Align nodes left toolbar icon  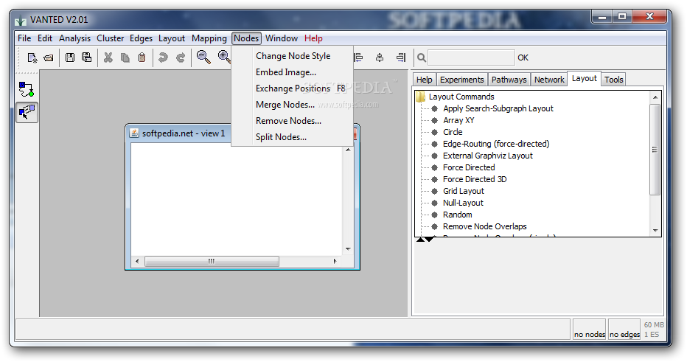pyautogui.click(x=358, y=58)
